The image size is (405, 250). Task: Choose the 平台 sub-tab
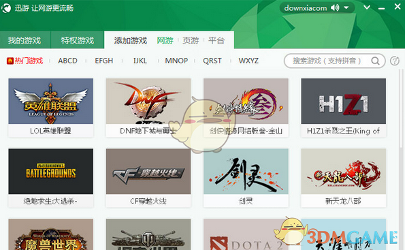[216, 40]
